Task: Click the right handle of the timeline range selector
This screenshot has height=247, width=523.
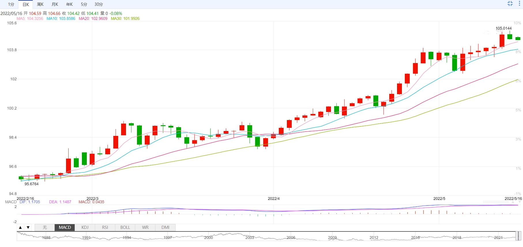Action: pyautogui.click(x=520, y=236)
